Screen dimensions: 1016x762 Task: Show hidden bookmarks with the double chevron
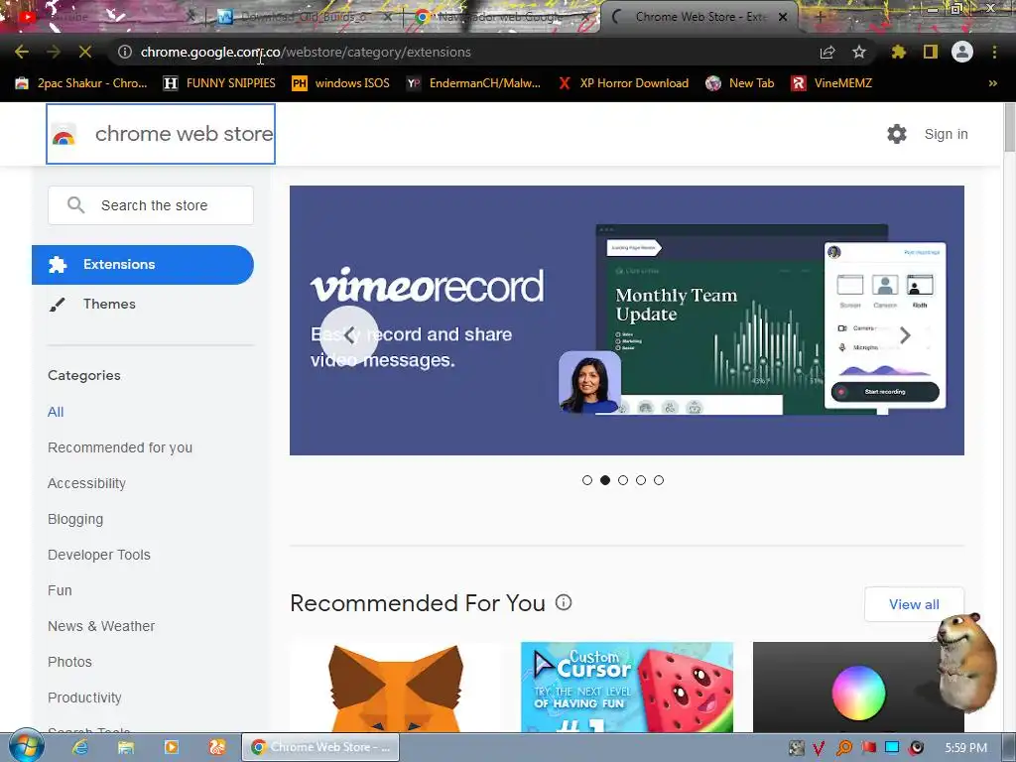(x=992, y=83)
